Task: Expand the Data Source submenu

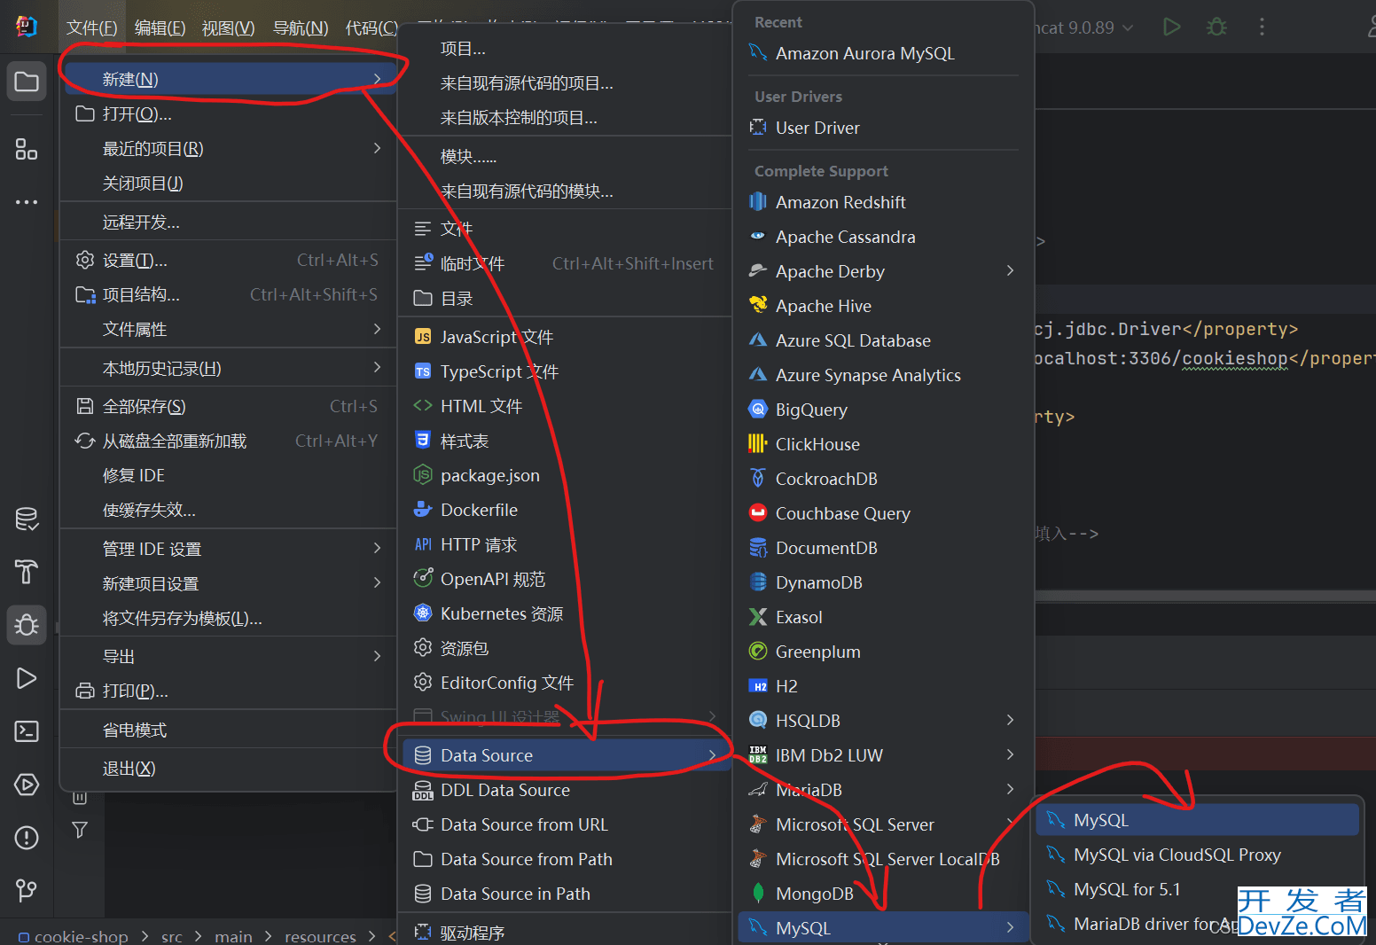Action: pos(566,755)
